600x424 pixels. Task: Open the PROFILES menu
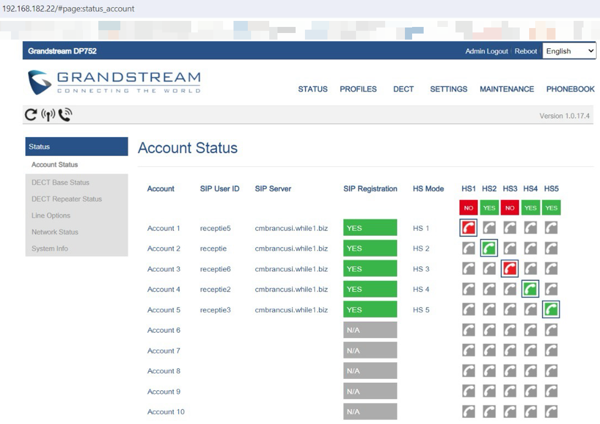tap(358, 89)
